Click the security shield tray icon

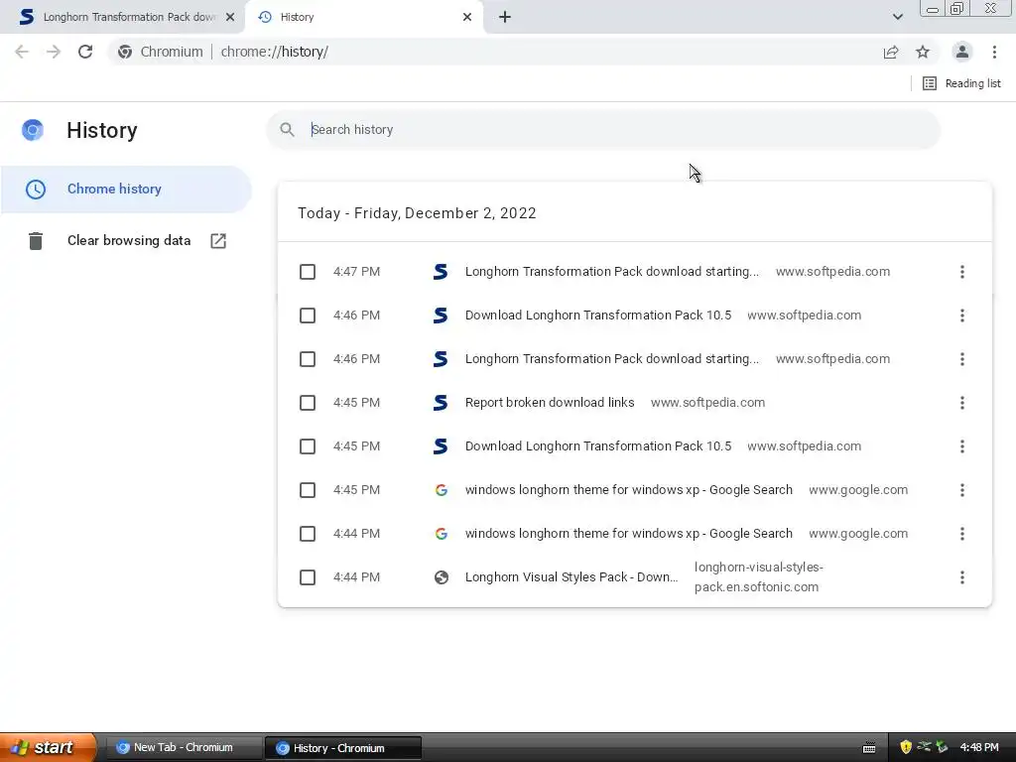[x=906, y=747]
